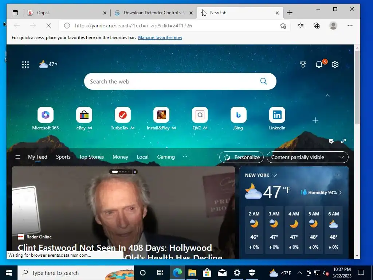Open the Favorites list icon

[301, 26]
